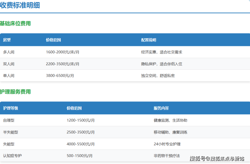This screenshot has height=164, width=250.
Task: Click 价格范围 header in the bed fee table
Action: [53, 40]
